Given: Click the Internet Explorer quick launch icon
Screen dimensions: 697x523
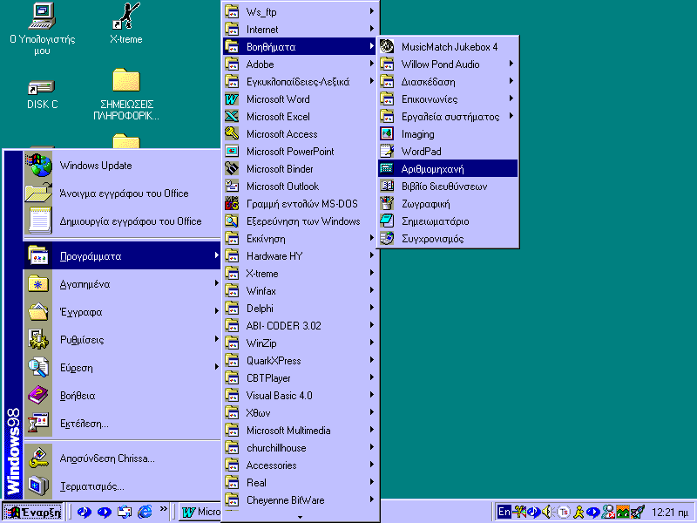Looking at the screenshot, I should 145,512.
